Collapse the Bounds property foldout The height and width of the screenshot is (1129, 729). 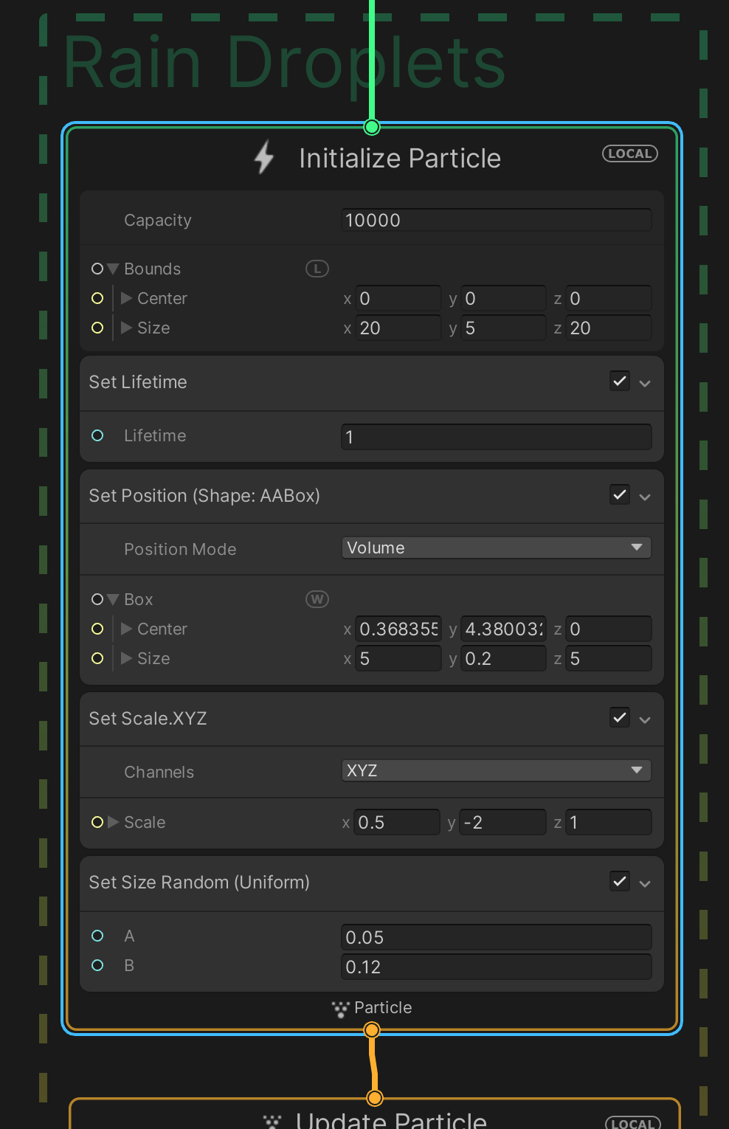[x=113, y=269]
